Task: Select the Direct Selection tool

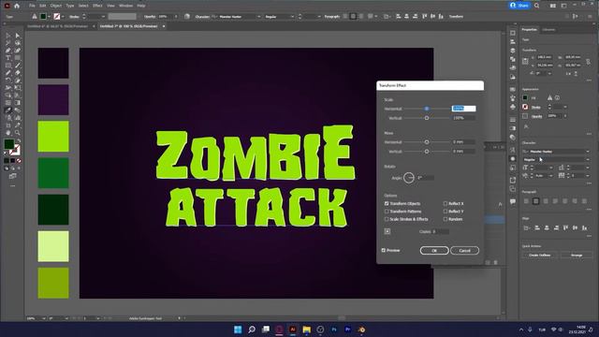Action: tap(18, 36)
